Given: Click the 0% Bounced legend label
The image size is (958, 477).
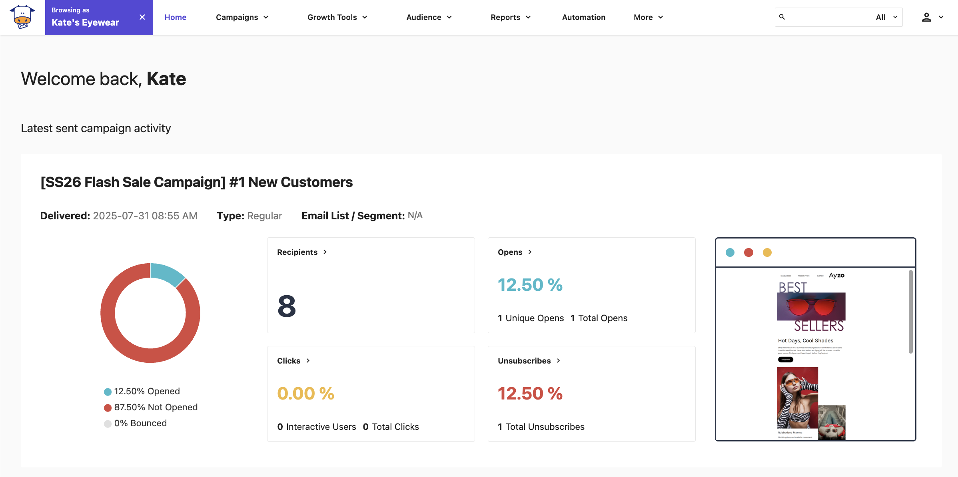Looking at the screenshot, I should 140,423.
